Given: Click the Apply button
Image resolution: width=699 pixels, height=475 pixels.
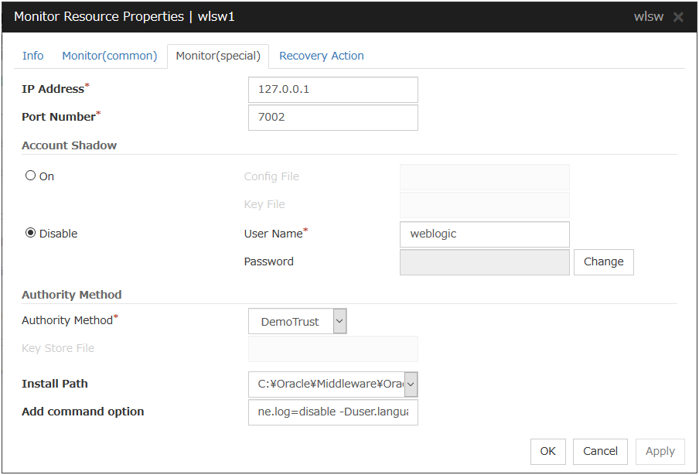Looking at the screenshot, I should [660, 451].
